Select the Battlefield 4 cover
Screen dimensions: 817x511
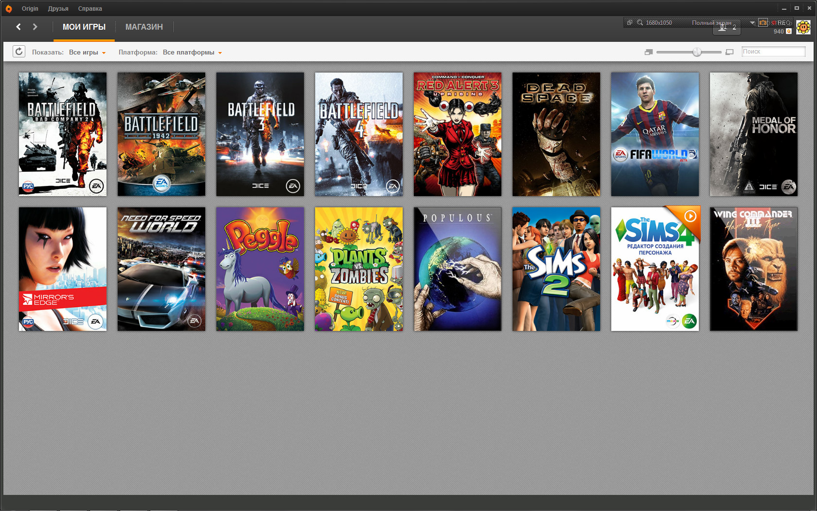[x=359, y=134]
